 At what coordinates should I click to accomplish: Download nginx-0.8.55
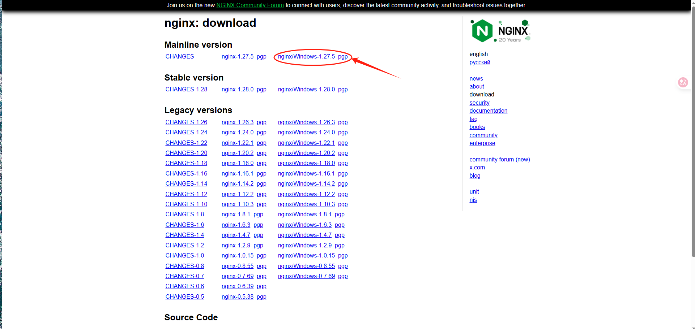click(238, 266)
